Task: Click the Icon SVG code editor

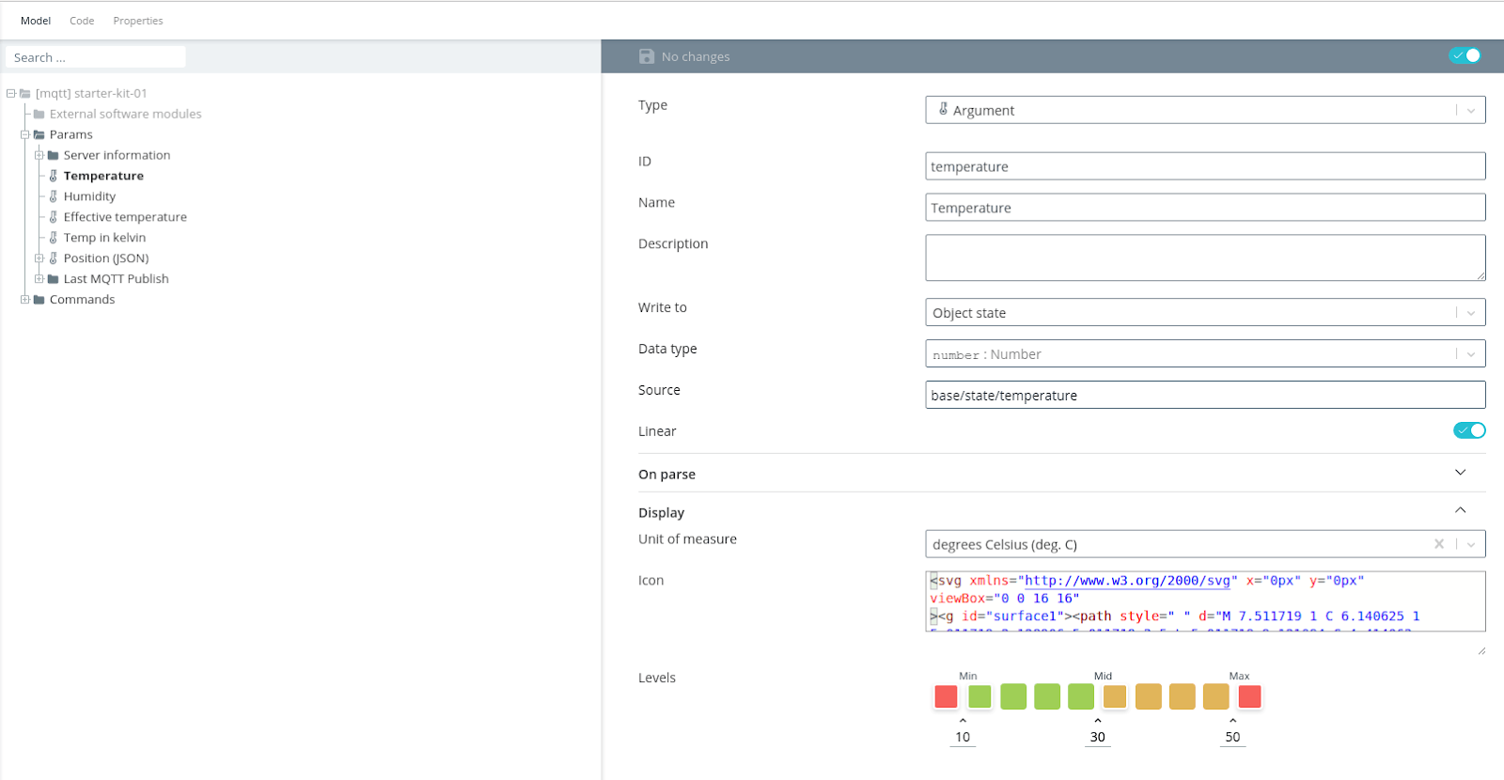Action: click(1205, 601)
